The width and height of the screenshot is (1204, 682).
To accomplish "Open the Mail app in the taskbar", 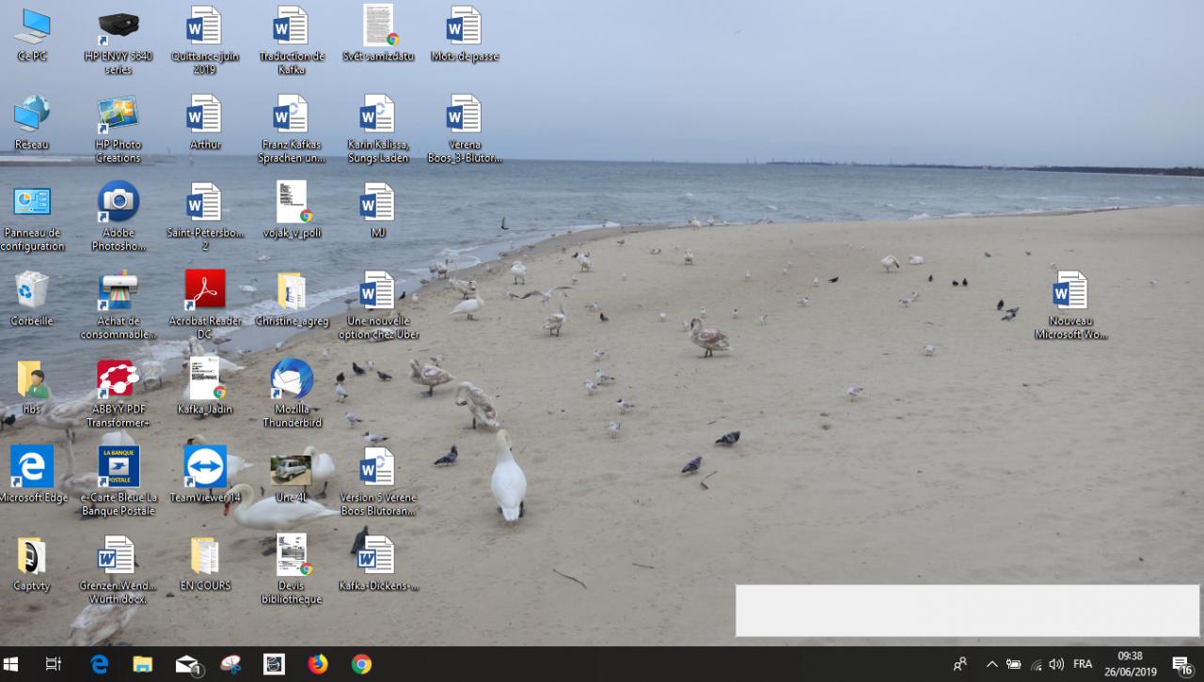I will tap(187, 664).
